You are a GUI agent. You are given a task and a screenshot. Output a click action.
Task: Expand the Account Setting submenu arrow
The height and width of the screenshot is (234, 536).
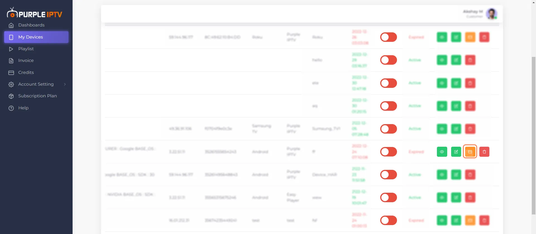pos(65,84)
